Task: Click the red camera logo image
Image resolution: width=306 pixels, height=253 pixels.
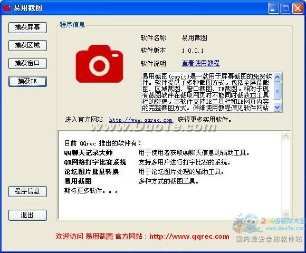Action: pyautogui.click(x=99, y=64)
